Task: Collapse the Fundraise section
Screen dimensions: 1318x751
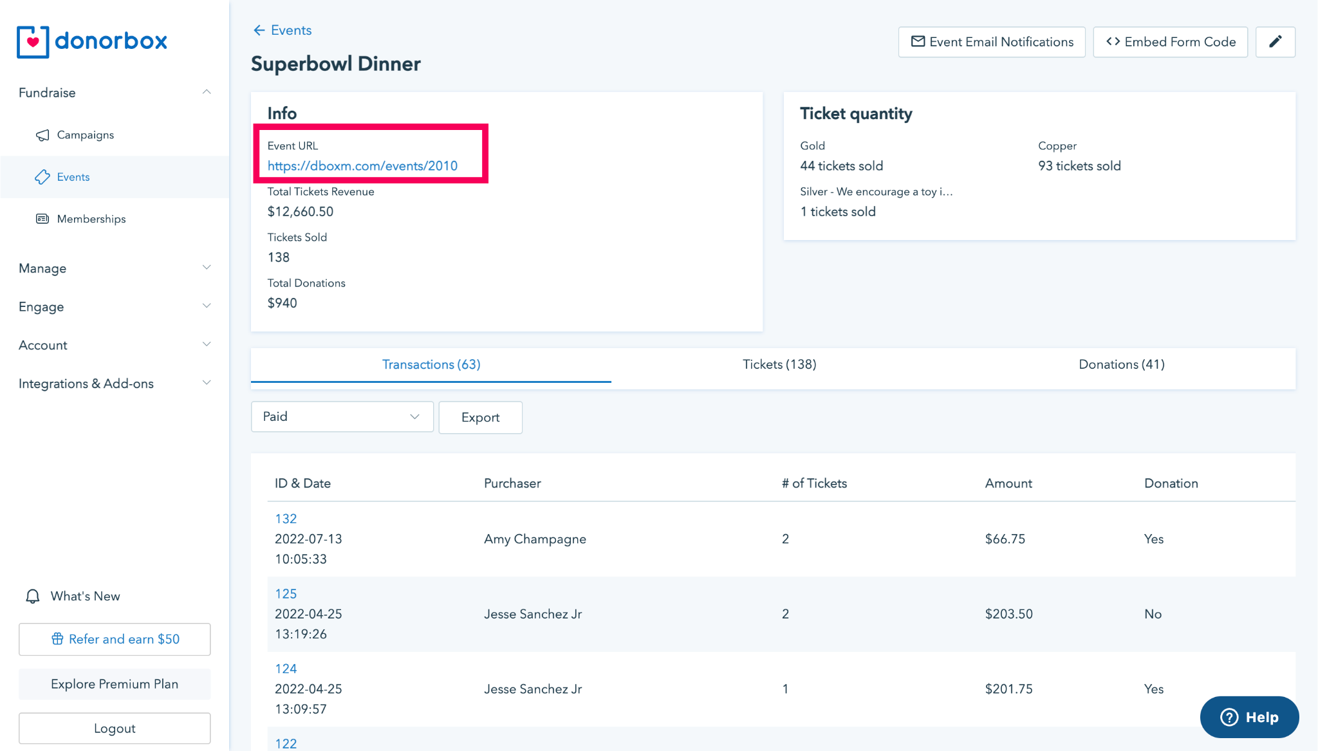Action: (207, 92)
